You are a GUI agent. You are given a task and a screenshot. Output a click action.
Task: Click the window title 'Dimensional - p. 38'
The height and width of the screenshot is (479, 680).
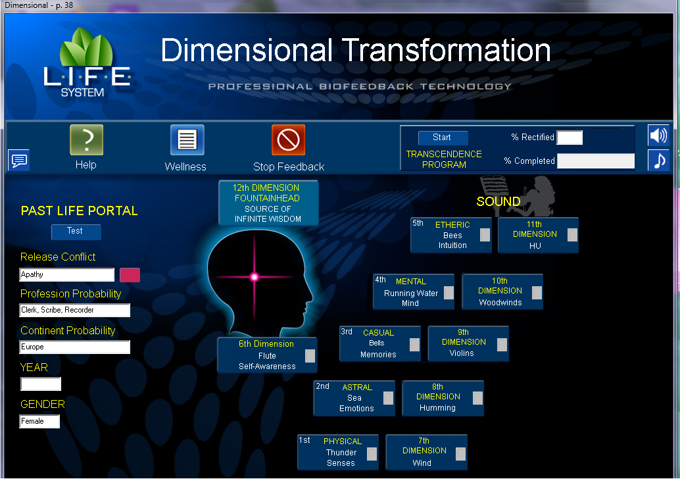tap(39, 5)
